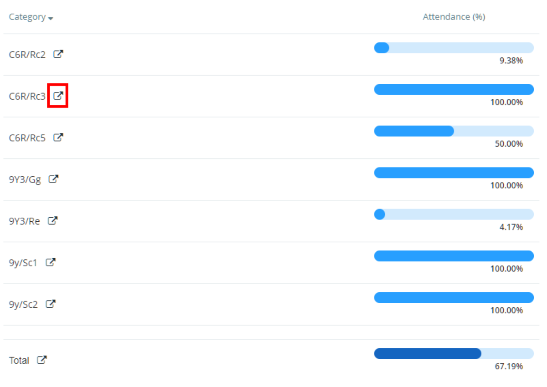This screenshot has width=547, height=387.
Task: Open the external link for C6R/Rc5
Action: (59, 137)
